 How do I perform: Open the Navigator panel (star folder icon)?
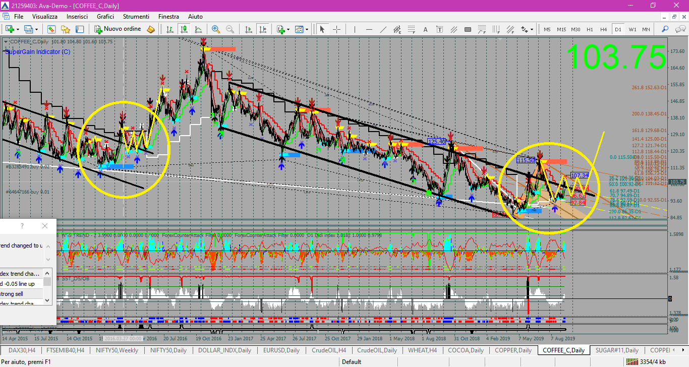pos(66,29)
